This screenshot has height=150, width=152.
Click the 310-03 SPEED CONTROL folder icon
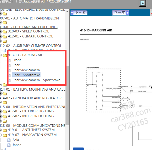5,32
